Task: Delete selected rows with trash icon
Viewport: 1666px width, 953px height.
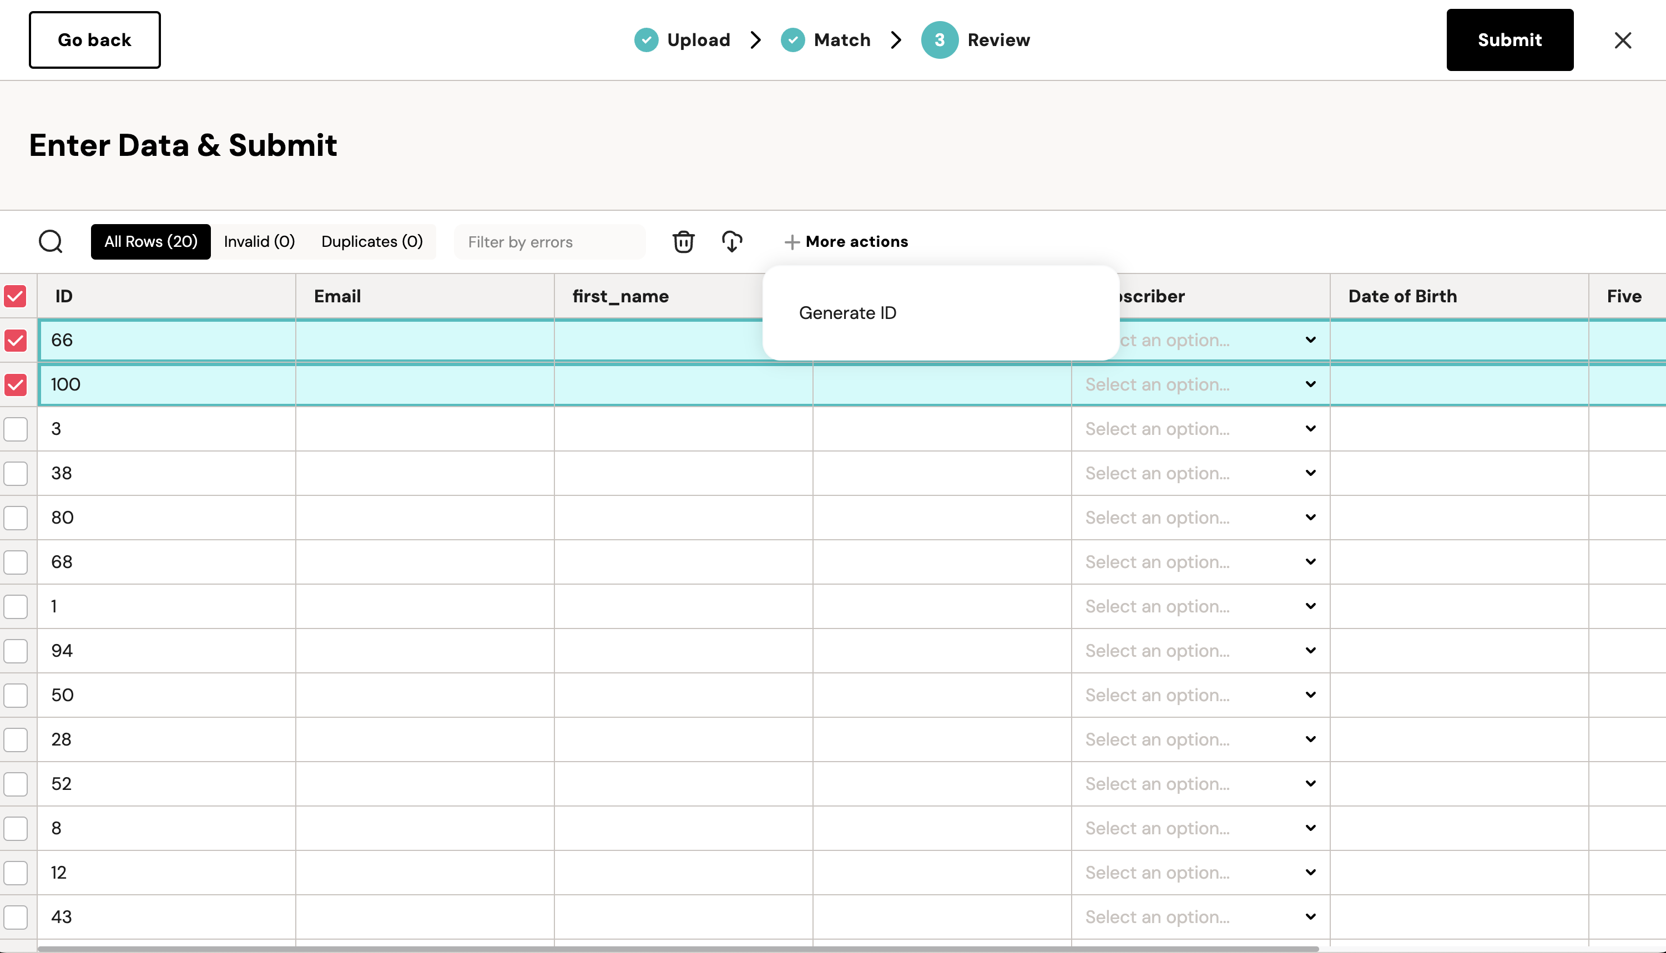Action: [x=683, y=241]
